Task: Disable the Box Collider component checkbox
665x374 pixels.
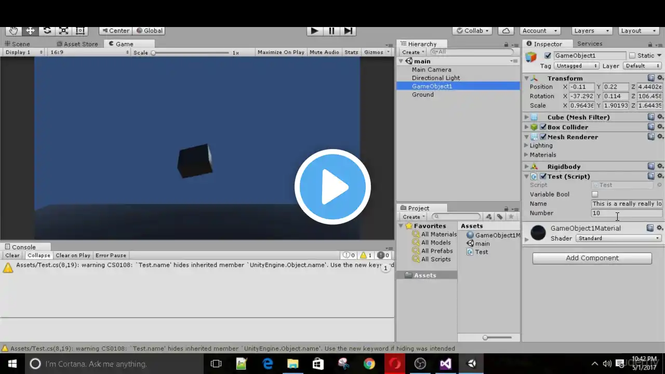Action: pyautogui.click(x=543, y=127)
